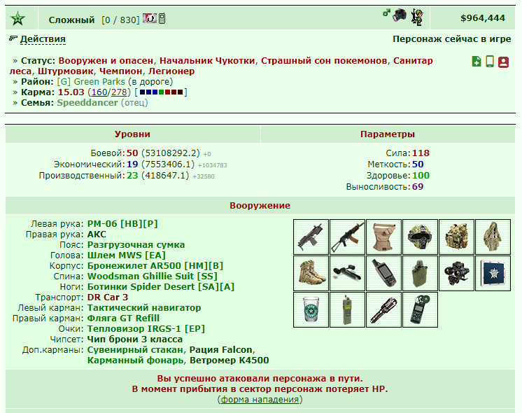The image size is (522, 413).
Task: Open the negative karma count 278
Action: click(x=119, y=92)
